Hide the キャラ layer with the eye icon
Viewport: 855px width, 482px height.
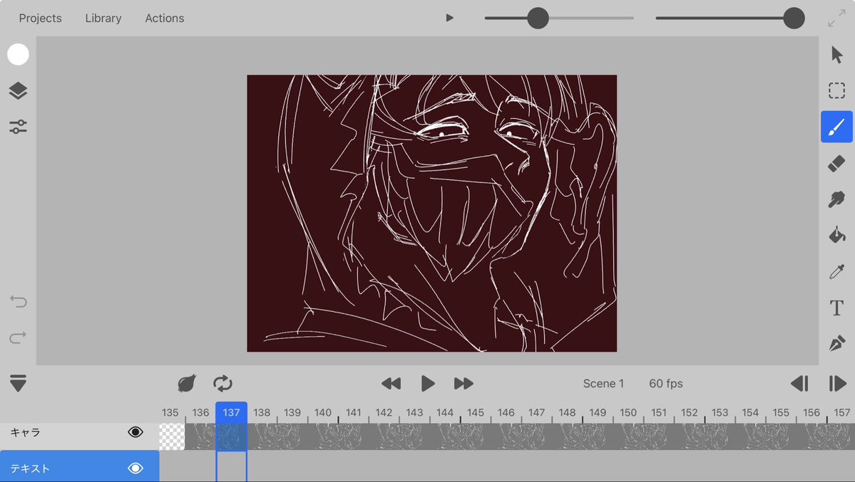[135, 432]
